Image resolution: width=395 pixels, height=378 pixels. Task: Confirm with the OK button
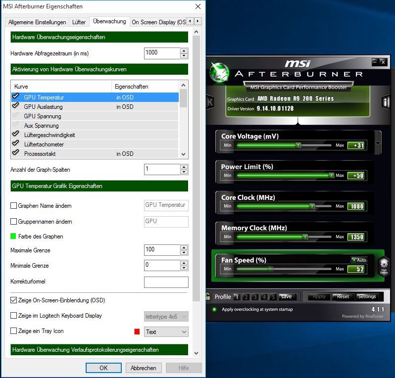(103, 368)
